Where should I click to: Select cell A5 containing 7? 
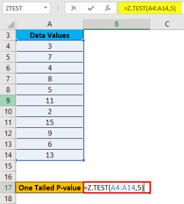point(50,57)
